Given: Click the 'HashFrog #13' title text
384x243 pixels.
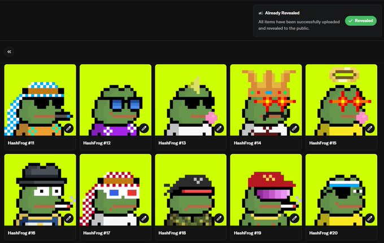Looking at the screenshot, I should (x=172, y=143).
